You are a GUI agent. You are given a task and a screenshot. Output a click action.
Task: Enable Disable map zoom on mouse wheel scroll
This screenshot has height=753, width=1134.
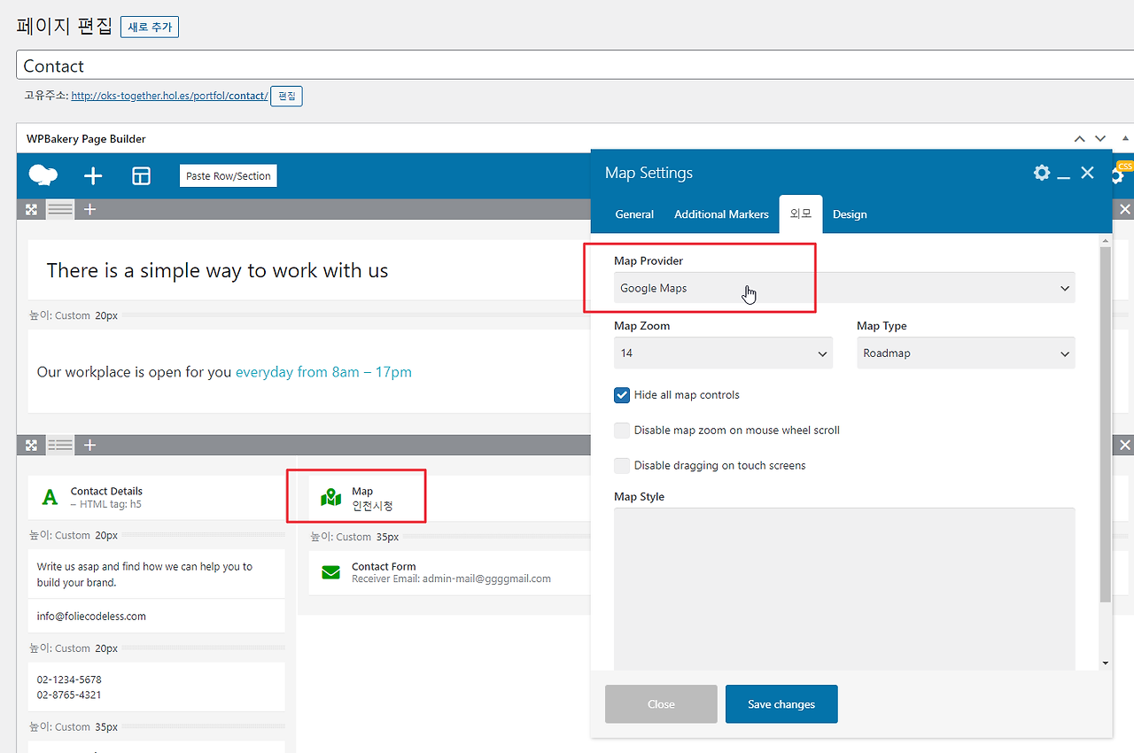coord(622,431)
